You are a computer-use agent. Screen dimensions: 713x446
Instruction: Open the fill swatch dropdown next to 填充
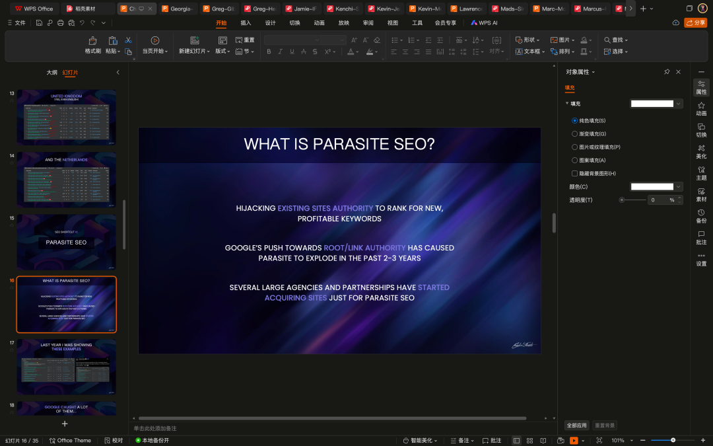point(679,104)
